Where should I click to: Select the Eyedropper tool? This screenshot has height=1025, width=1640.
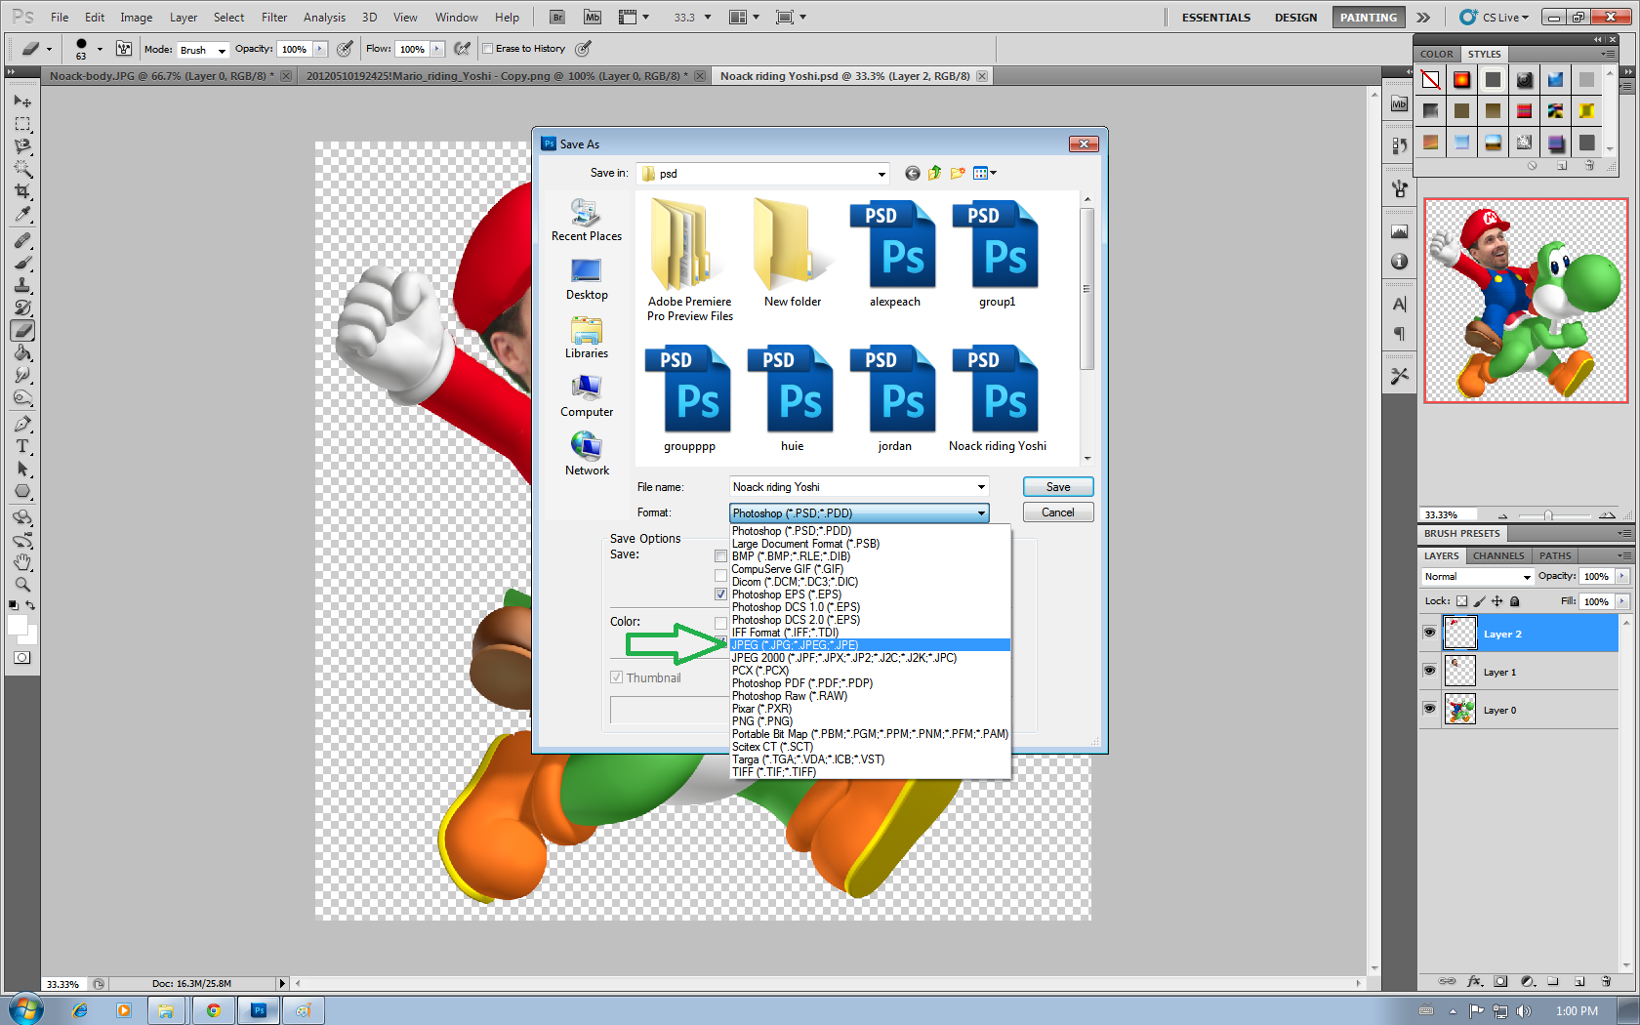(22, 214)
